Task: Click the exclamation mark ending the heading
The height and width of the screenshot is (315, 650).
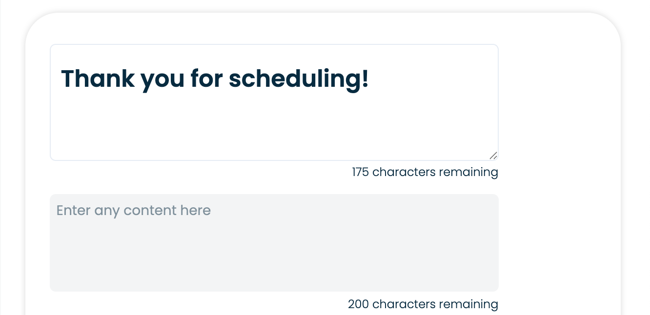Action: coord(365,79)
